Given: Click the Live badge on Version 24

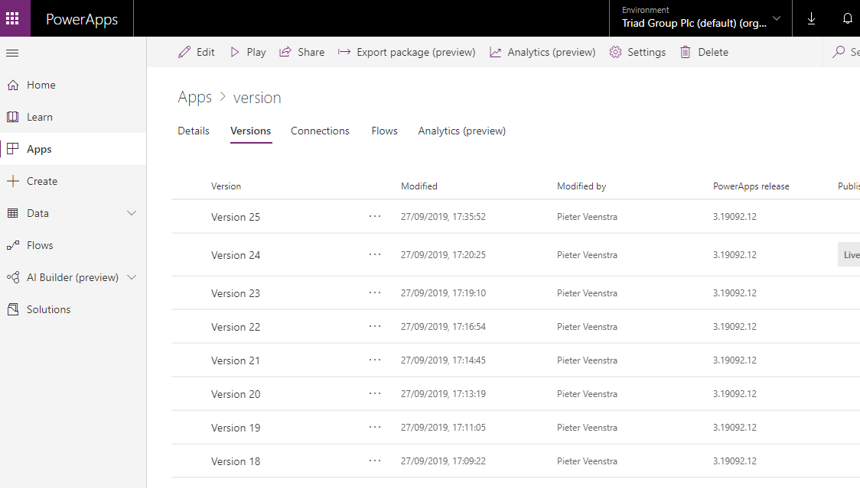Looking at the screenshot, I should 849,254.
